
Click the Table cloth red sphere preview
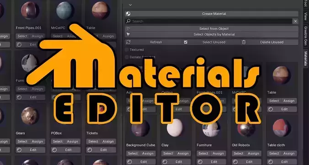282,128
